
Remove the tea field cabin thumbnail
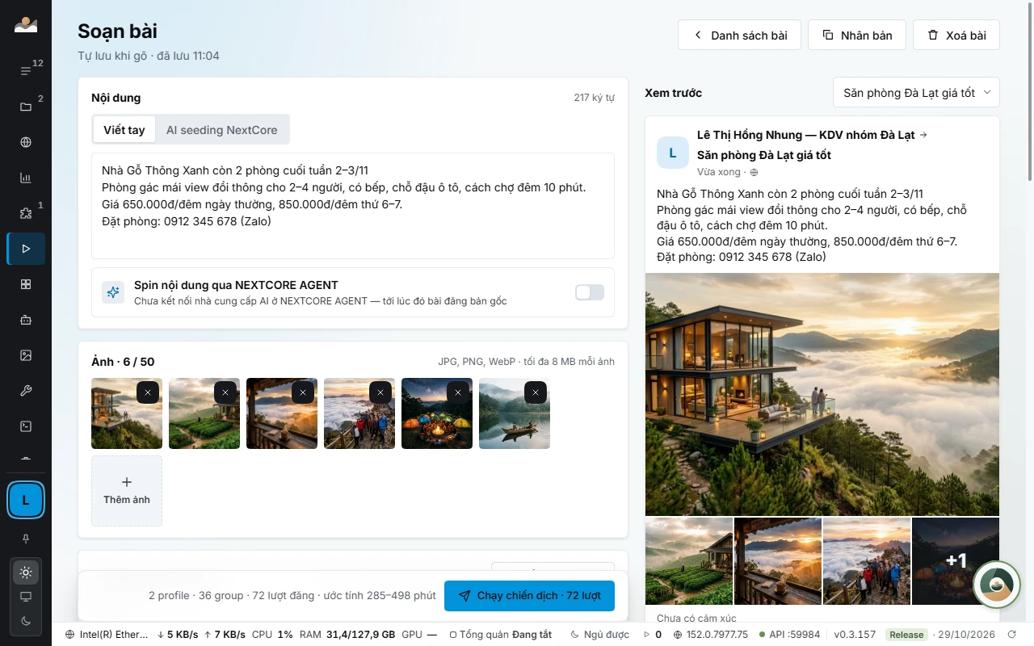(x=225, y=392)
